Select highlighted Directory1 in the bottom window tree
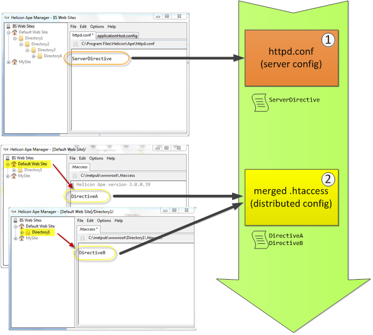 [40, 232]
